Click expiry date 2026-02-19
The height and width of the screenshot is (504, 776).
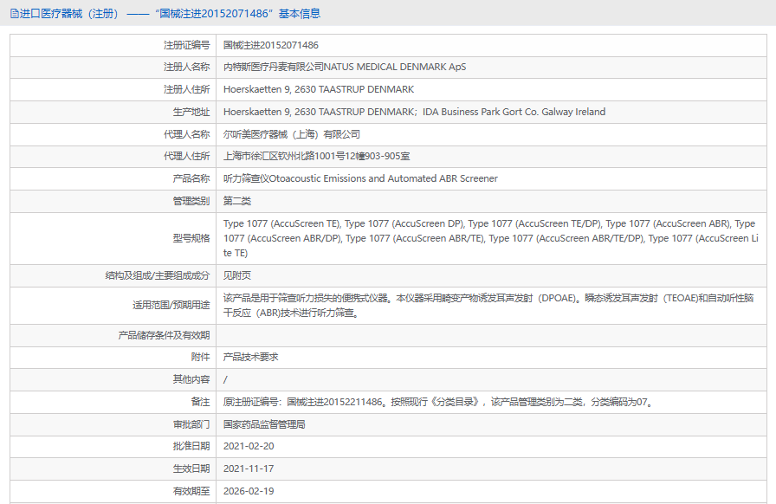pyautogui.click(x=249, y=491)
